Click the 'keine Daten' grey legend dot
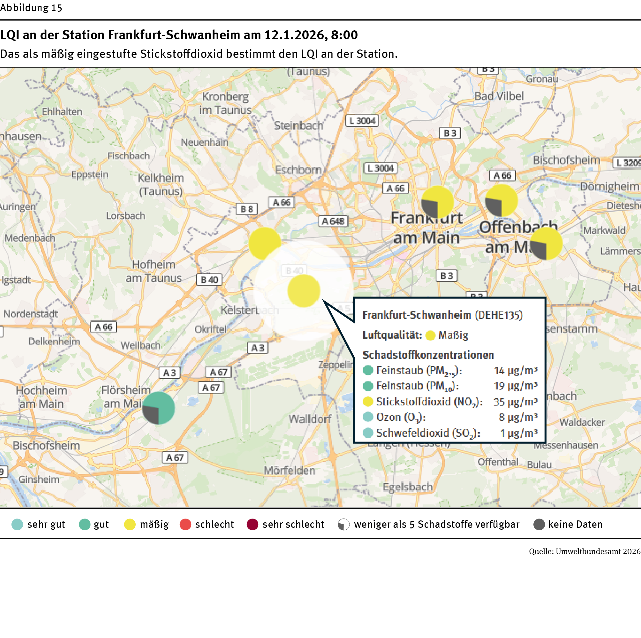Viewport: 641px width, 638px height. pyautogui.click(x=539, y=524)
